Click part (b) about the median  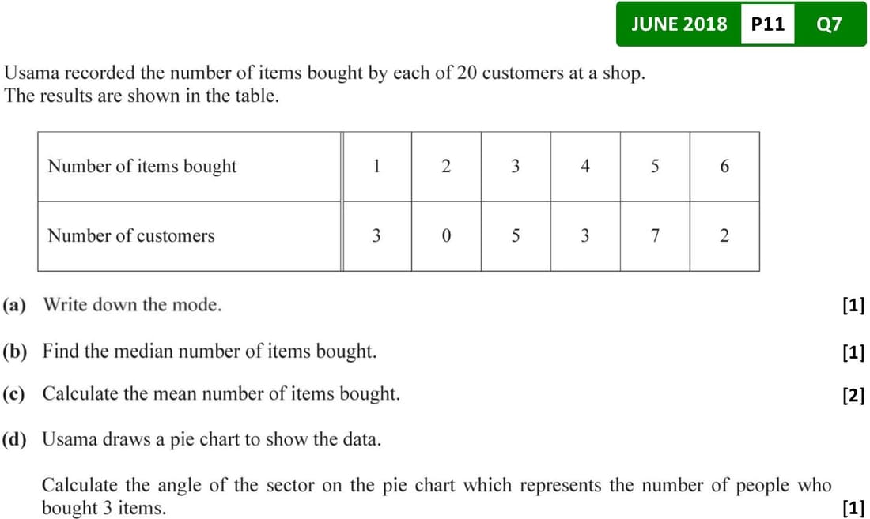[x=209, y=351]
